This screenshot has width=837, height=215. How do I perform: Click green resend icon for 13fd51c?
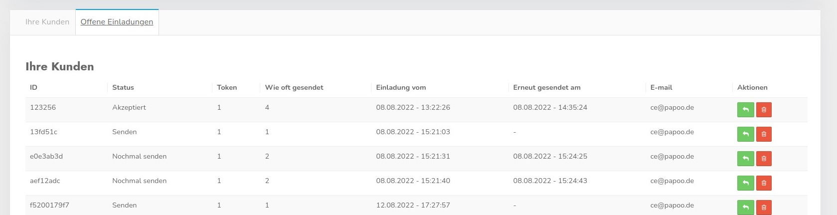pyautogui.click(x=745, y=134)
